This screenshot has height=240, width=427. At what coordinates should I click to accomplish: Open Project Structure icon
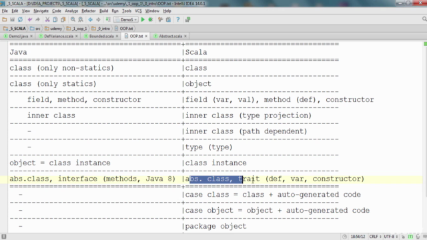click(168, 19)
